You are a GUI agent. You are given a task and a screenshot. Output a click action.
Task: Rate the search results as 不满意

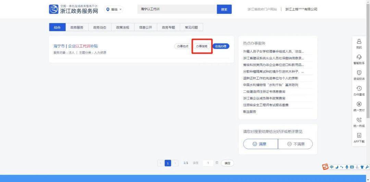pyautogui.click(x=295, y=144)
